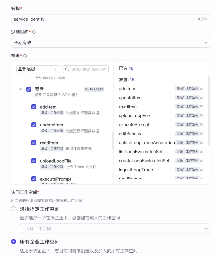Click the info icon beside 权限
This screenshot has width=216, height=258.
point(25,56)
